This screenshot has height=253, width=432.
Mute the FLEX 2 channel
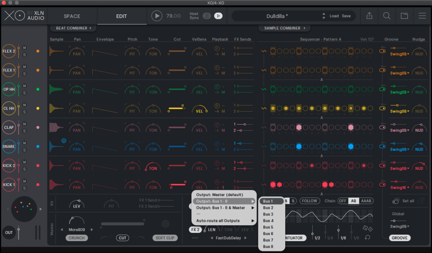pos(24,48)
